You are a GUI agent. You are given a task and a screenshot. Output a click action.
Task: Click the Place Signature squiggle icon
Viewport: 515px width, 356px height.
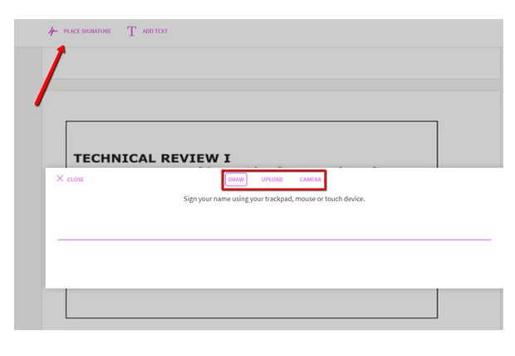[x=52, y=32]
